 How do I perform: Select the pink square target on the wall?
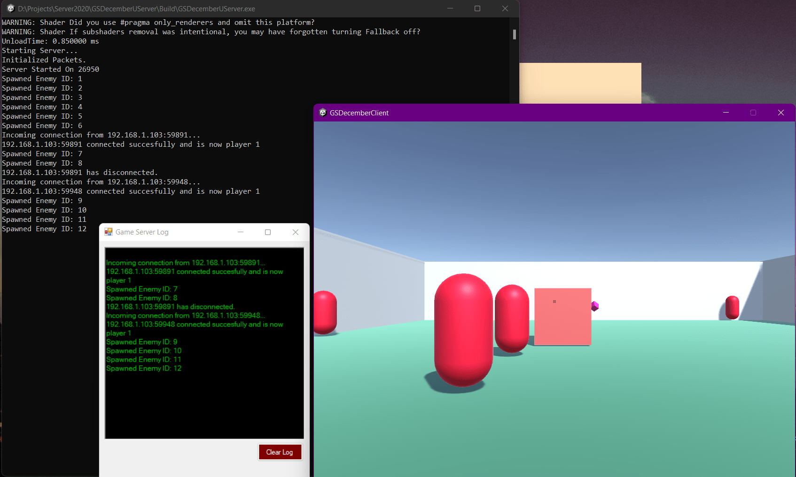[562, 317]
